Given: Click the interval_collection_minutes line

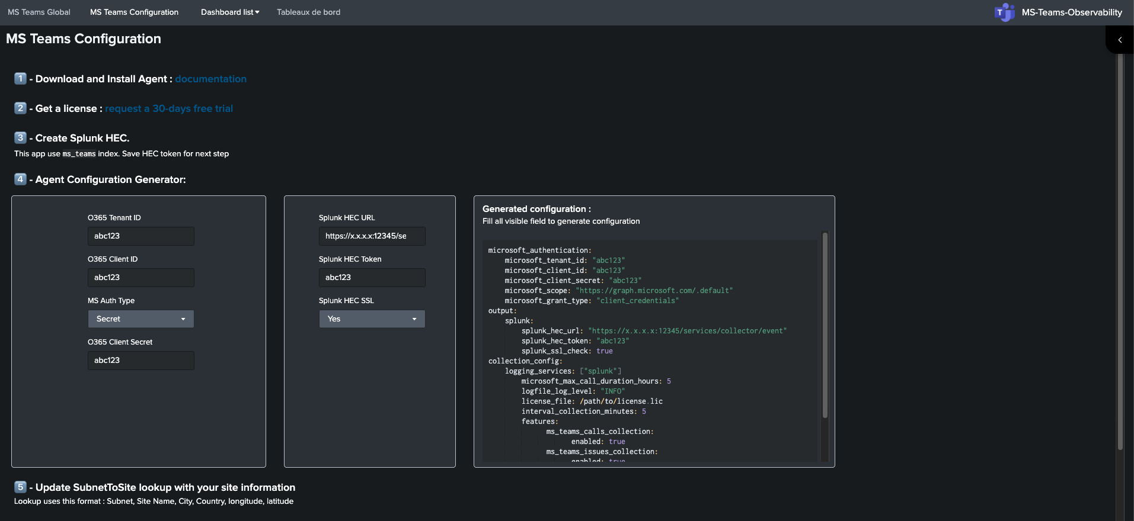Looking at the screenshot, I should (584, 411).
